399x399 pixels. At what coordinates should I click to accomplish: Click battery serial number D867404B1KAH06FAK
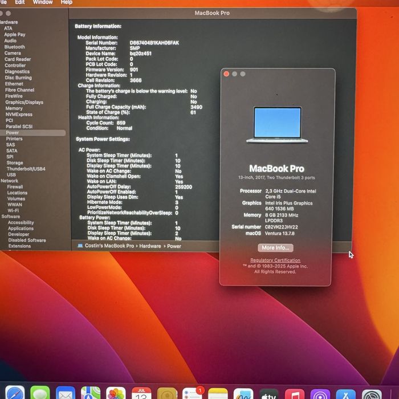pyautogui.click(x=154, y=43)
